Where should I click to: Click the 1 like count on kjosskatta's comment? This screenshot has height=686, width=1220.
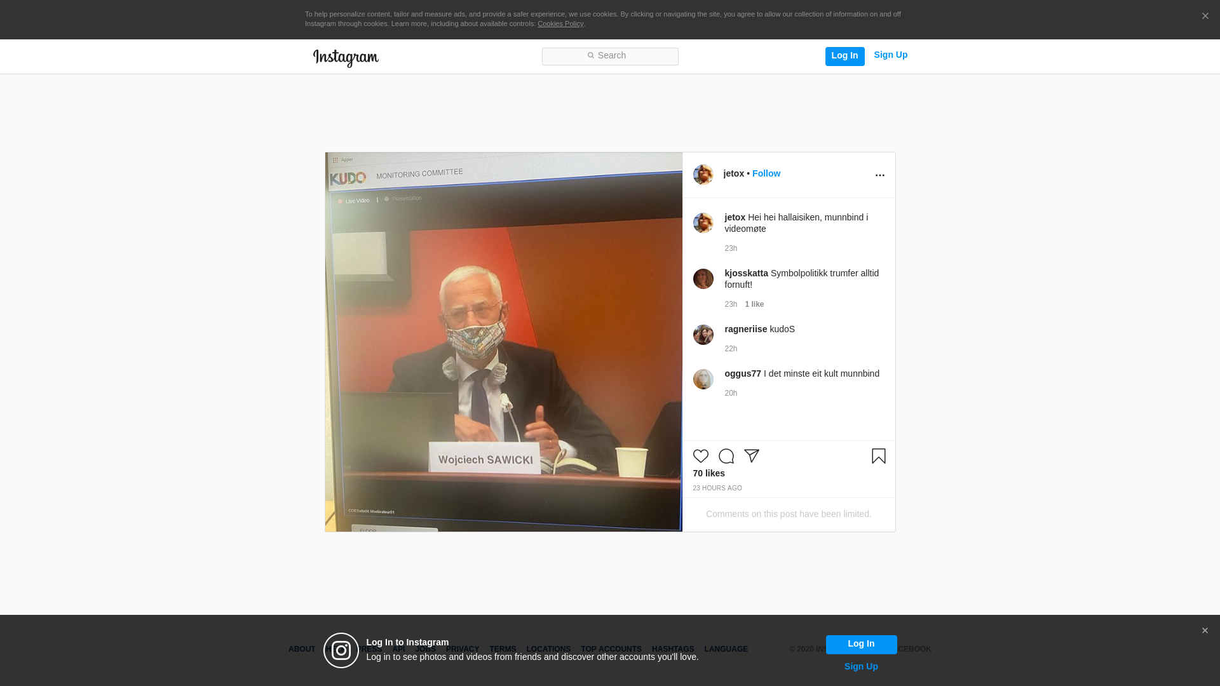pyautogui.click(x=754, y=304)
